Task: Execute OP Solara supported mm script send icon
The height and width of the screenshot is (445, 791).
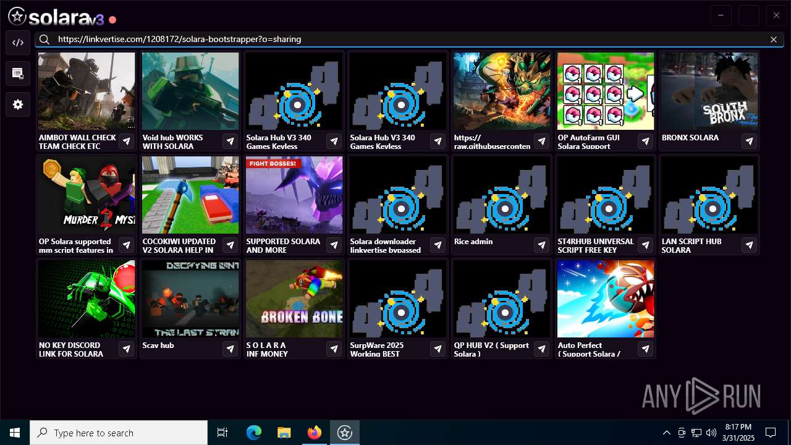Action: pos(127,245)
